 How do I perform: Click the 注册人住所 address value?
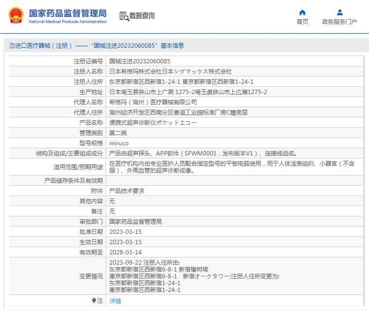point(182,82)
